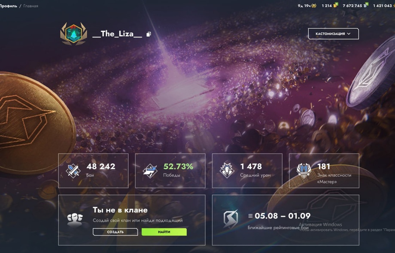Click the Master class badge icon
This screenshot has width=395, height=253.
click(x=304, y=171)
